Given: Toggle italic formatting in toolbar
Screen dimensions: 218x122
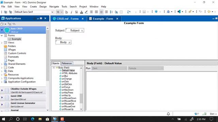Looking at the screenshot, I should 72,12.
